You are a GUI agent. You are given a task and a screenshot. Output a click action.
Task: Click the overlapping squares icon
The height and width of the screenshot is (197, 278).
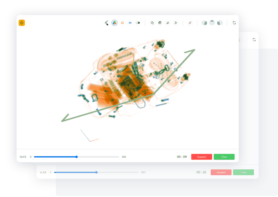pyautogui.click(x=152, y=23)
